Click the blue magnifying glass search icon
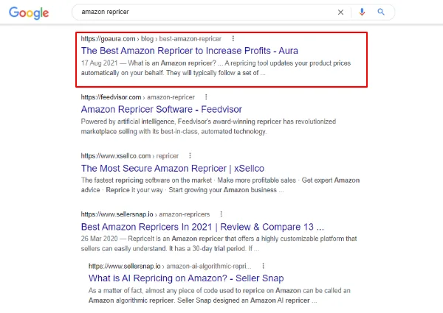The height and width of the screenshot is (313, 443). [x=381, y=12]
